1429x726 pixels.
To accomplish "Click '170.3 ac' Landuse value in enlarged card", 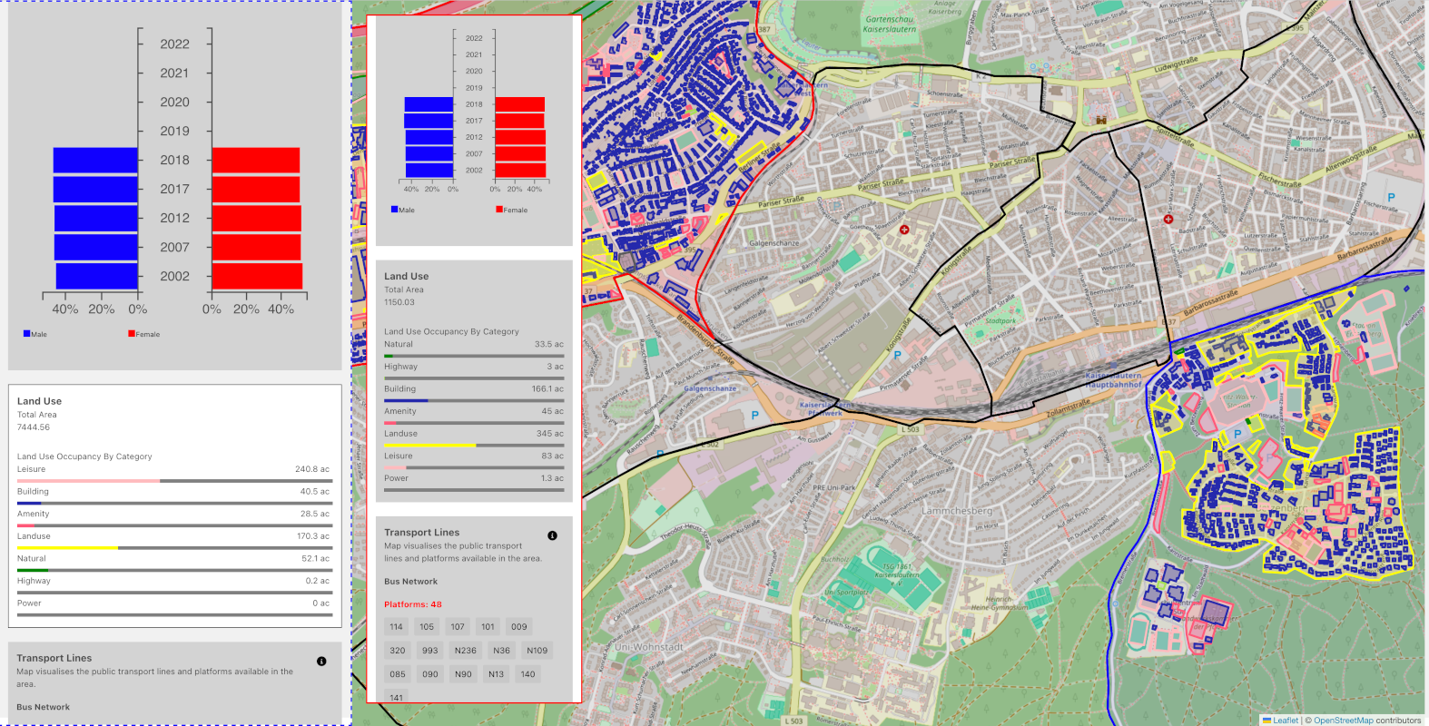I will [312, 536].
